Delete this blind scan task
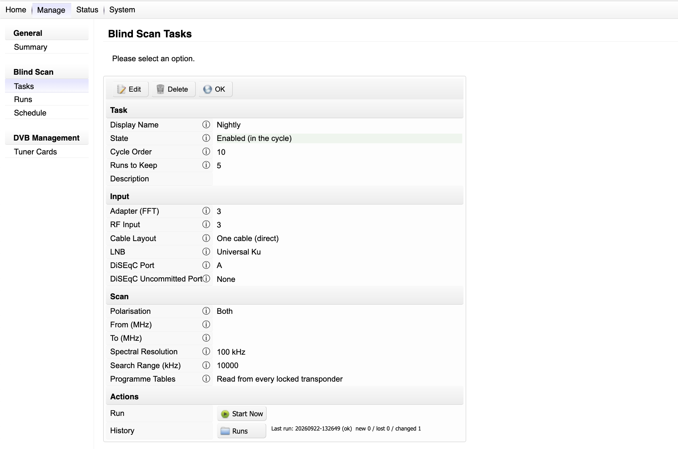This screenshot has width=678, height=449. pyautogui.click(x=173, y=89)
